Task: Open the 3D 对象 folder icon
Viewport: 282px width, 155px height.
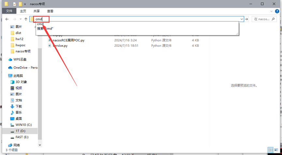Action: 12,82
